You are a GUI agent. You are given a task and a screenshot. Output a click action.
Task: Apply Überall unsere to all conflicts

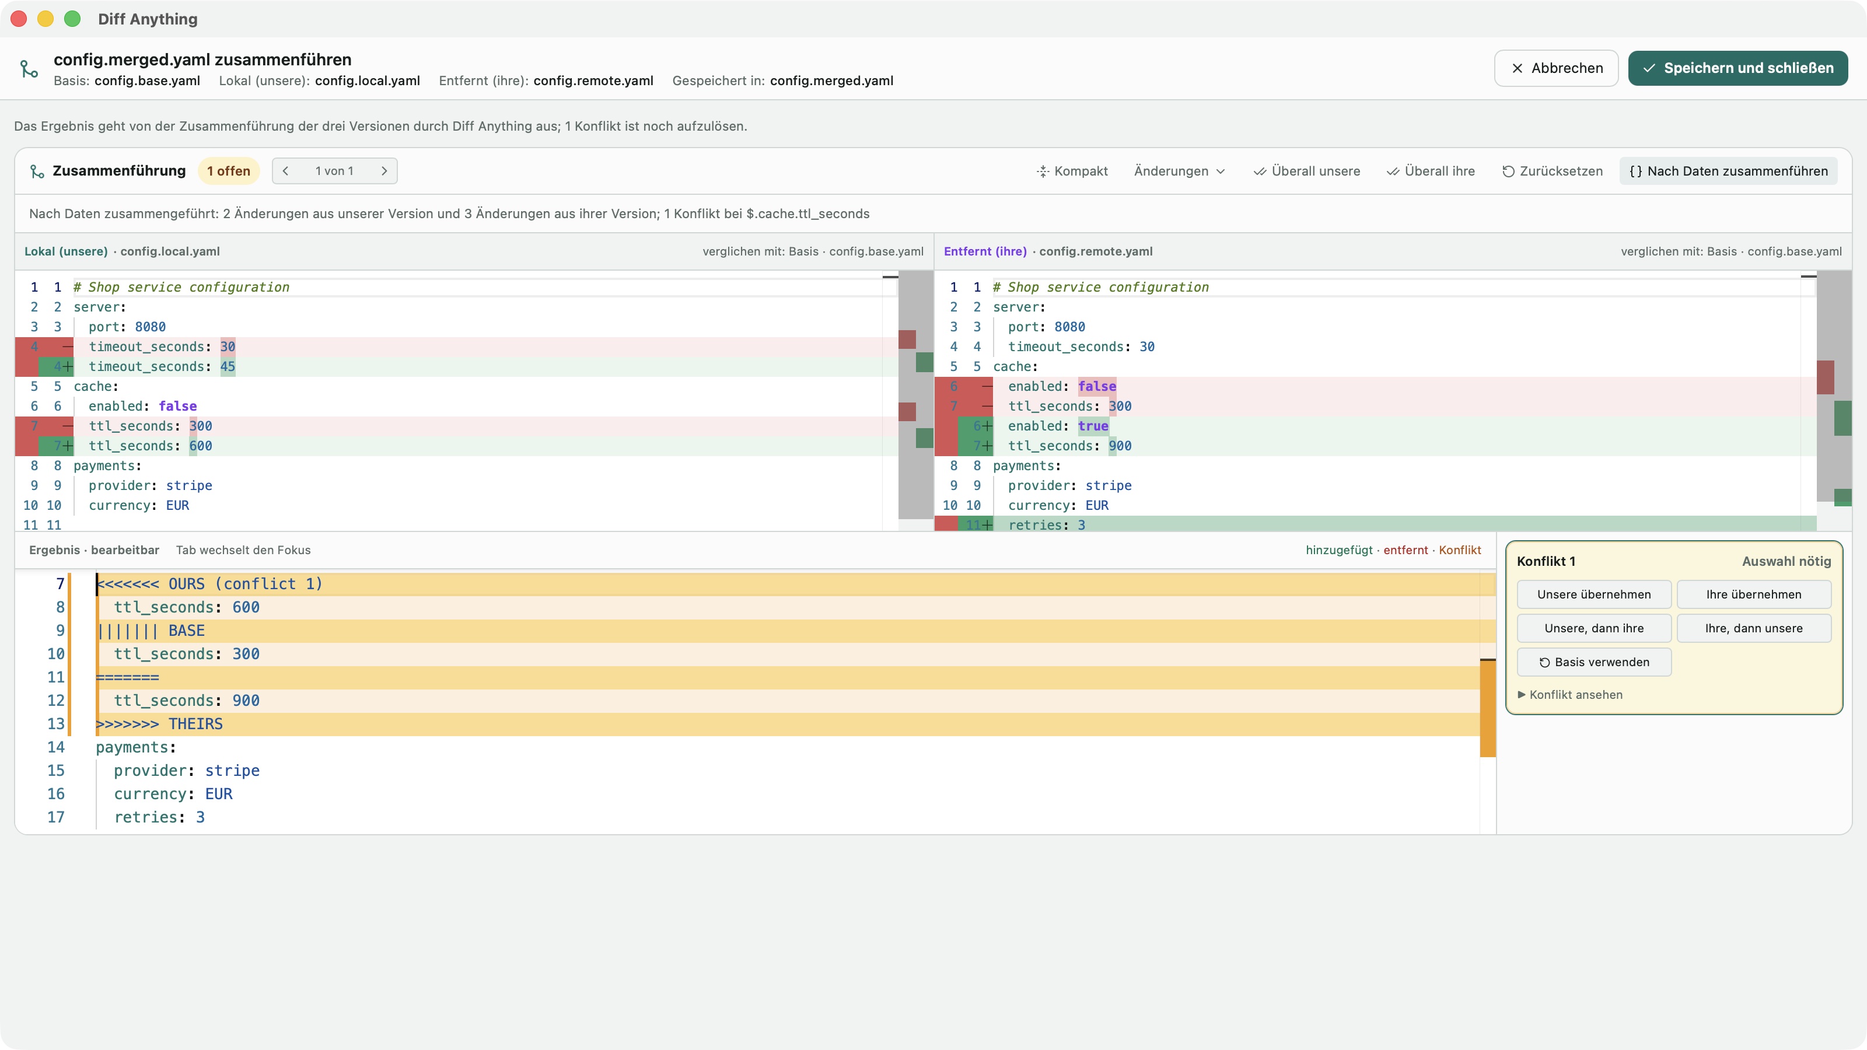click(1307, 171)
